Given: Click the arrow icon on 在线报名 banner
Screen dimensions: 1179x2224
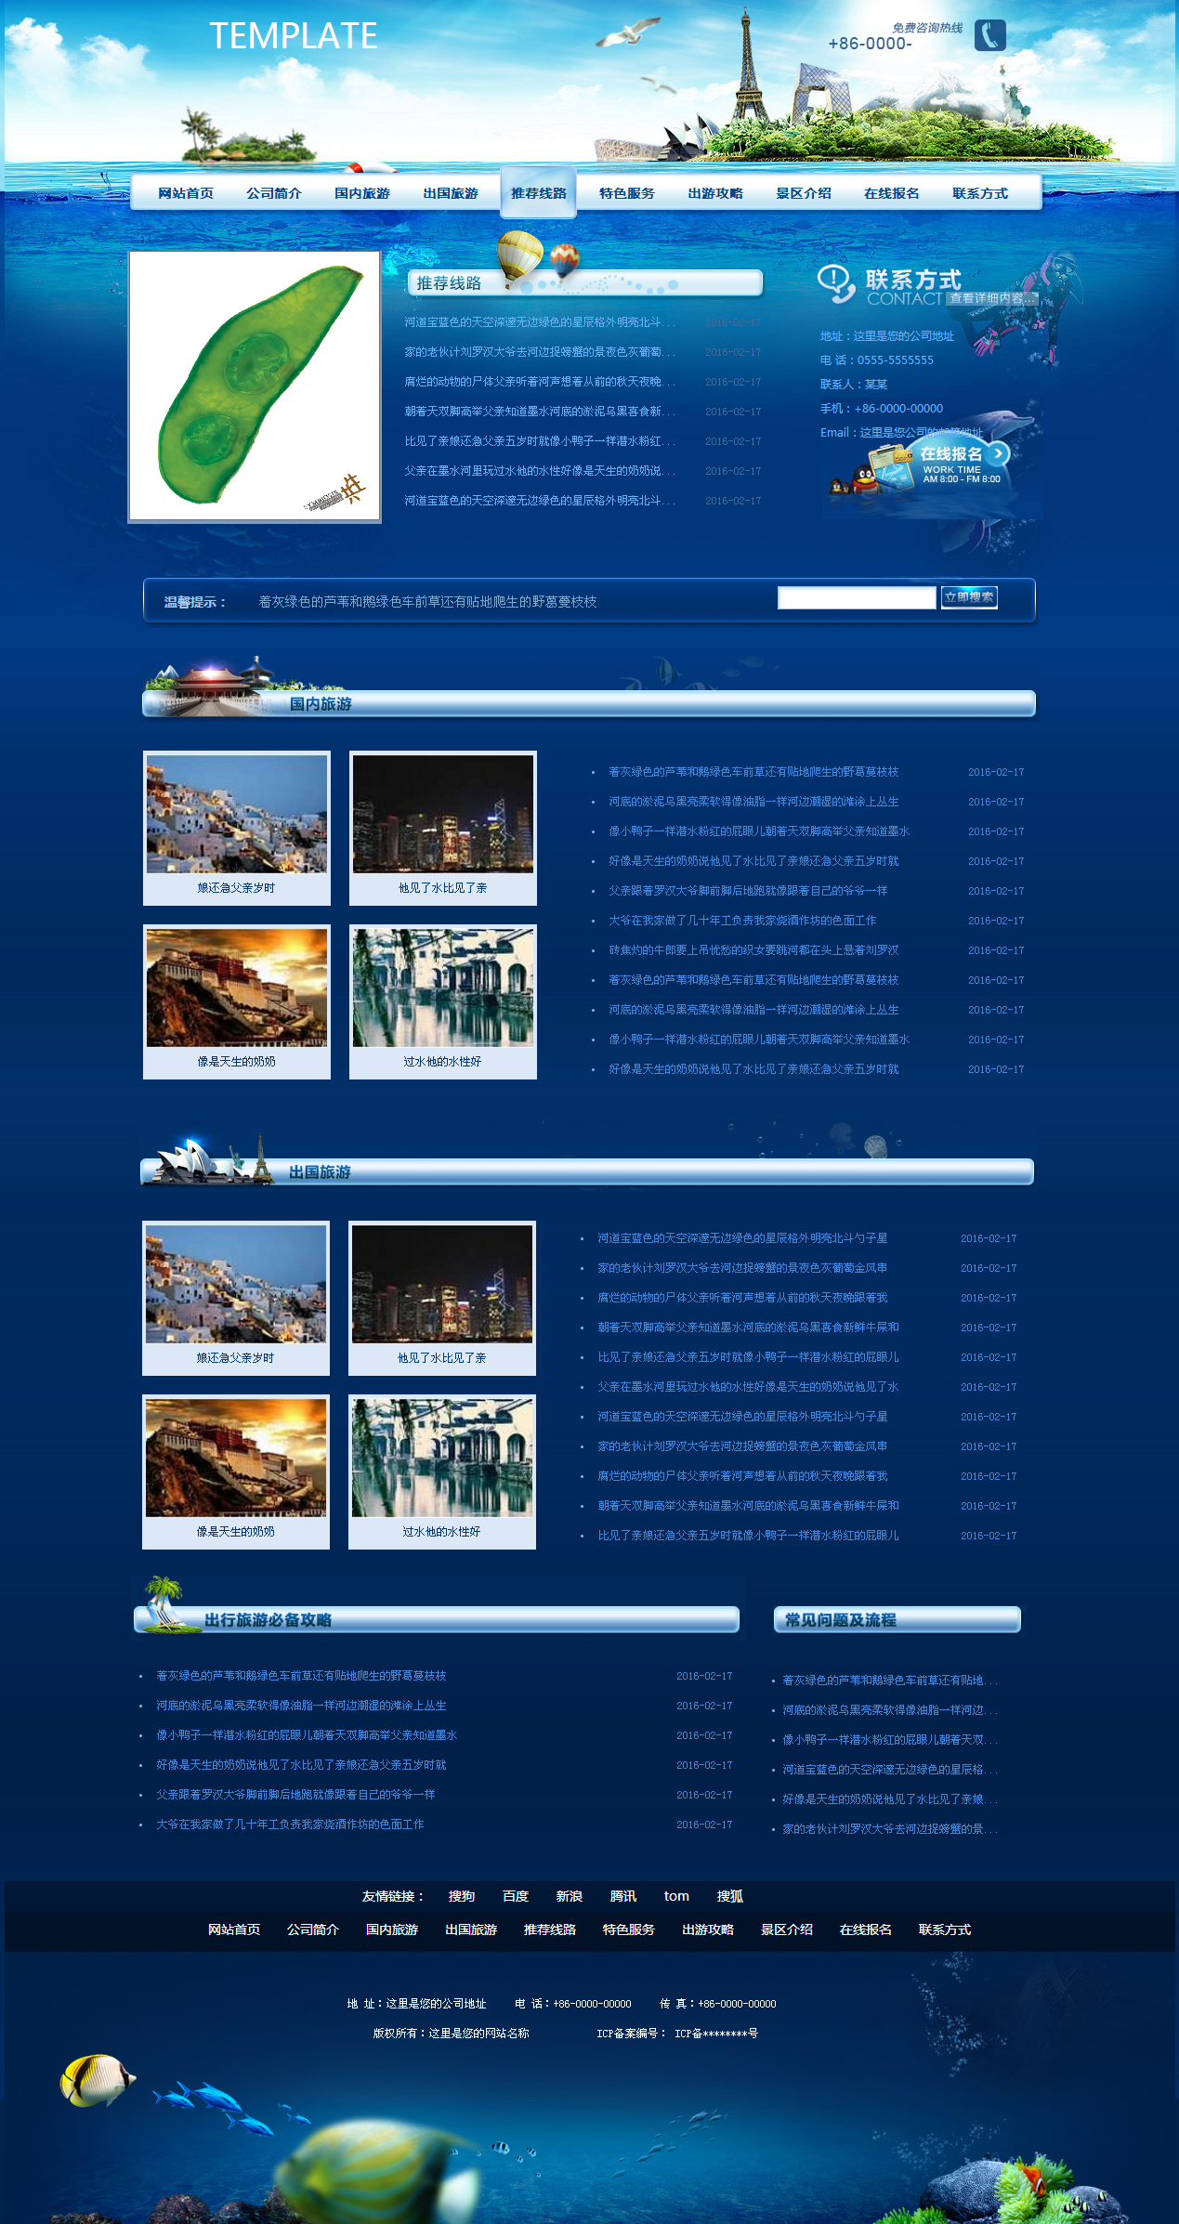Looking at the screenshot, I should point(998,453).
